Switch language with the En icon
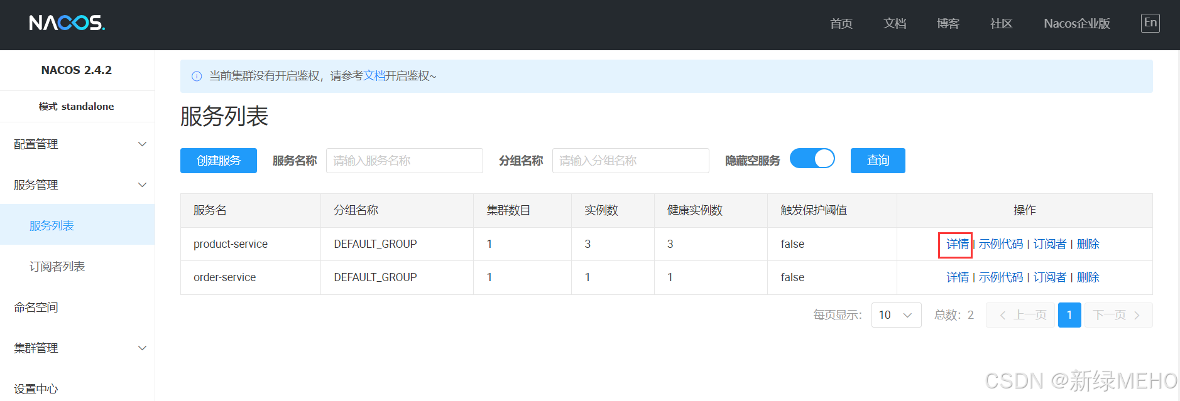Screen dimensions: 1180x401 point(1150,23)
